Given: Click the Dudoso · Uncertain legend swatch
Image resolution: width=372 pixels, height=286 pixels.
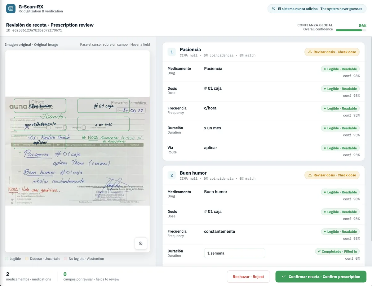Looking at the screenshot, I should coord(27,259).
